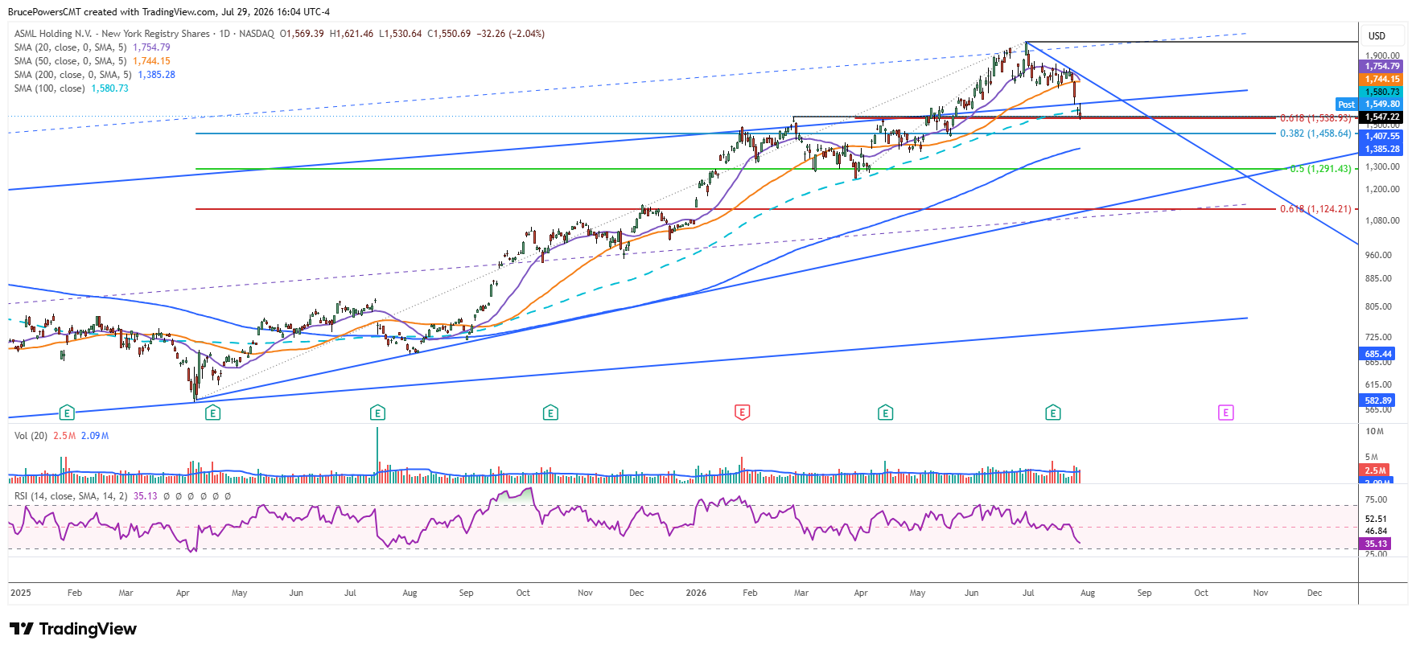Click the pink upcoming earnings E marker

click(x=1225, y=413)
